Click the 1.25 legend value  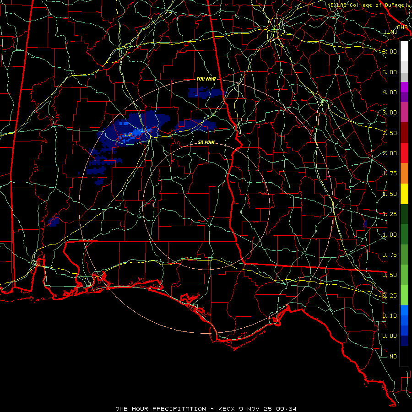coord(390,214)
